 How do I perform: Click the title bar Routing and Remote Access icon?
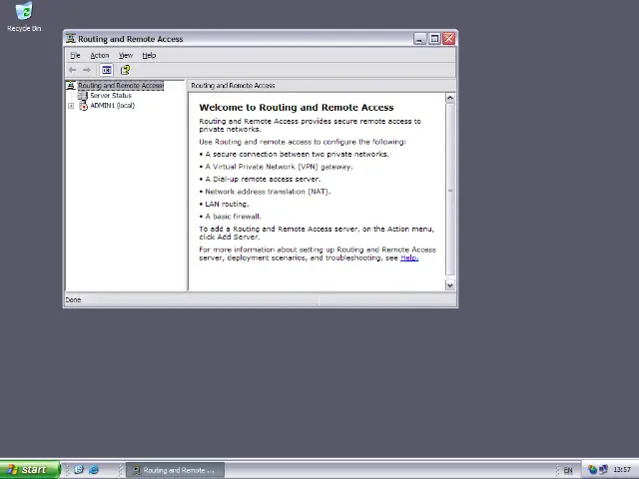point(71,39)
